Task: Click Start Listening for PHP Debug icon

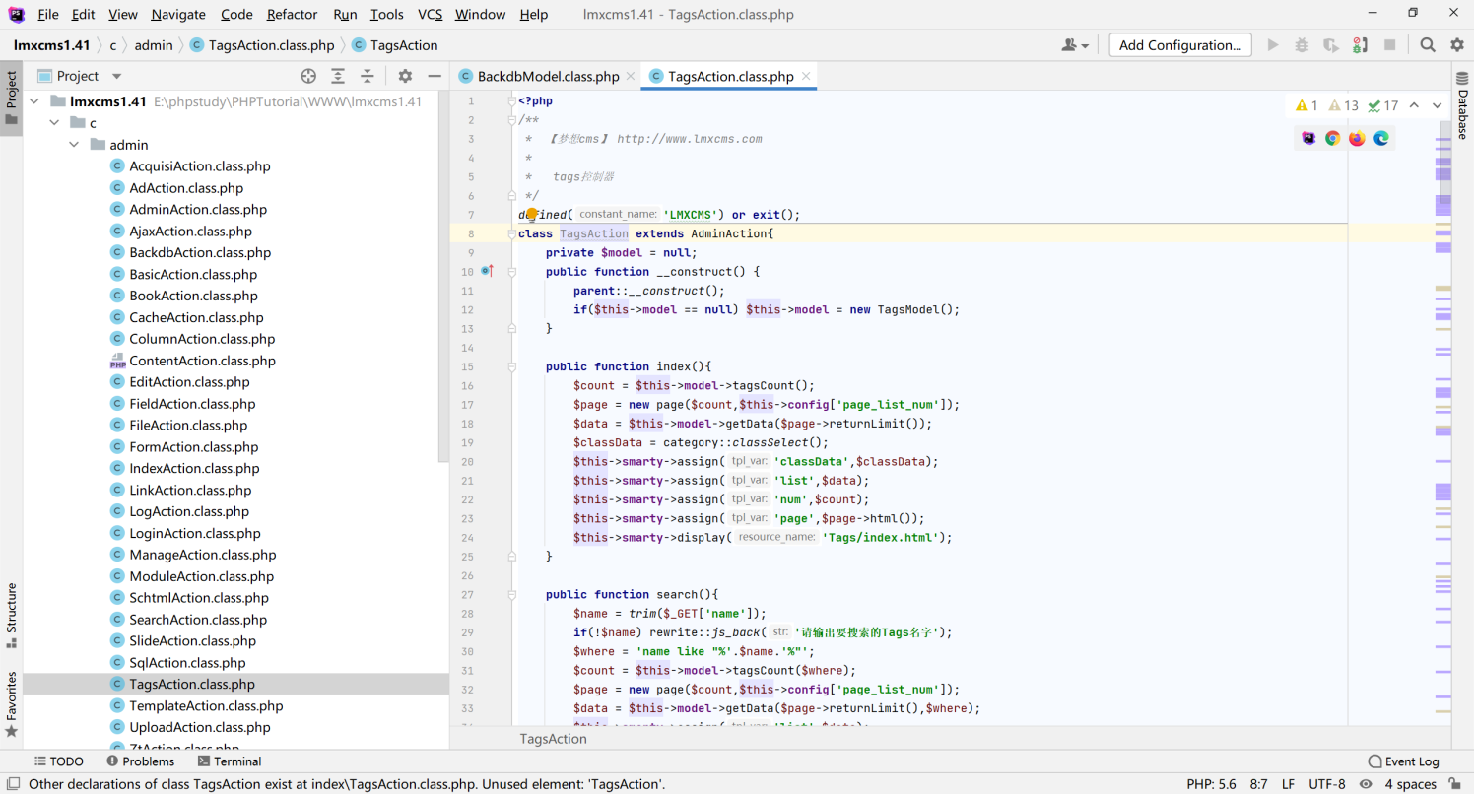Action: coord(1360,45)
